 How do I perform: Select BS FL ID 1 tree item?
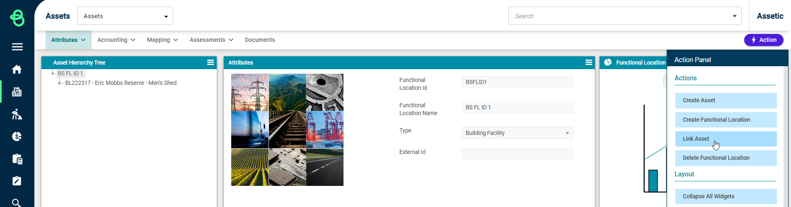(70, 73)
